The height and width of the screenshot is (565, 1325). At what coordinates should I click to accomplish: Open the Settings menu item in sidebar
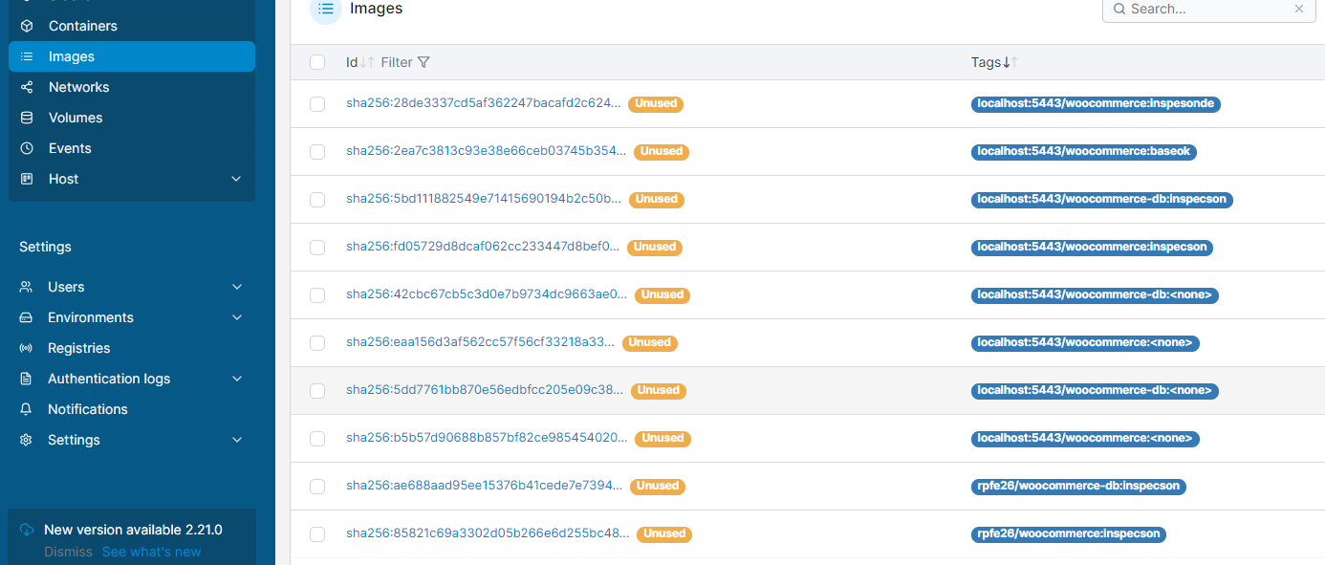click(74, 440)
